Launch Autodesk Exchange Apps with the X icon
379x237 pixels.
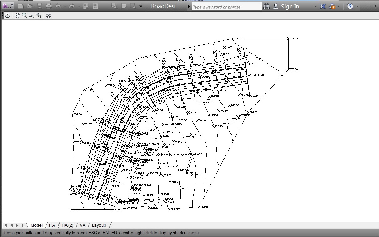(x=323, y=6)
